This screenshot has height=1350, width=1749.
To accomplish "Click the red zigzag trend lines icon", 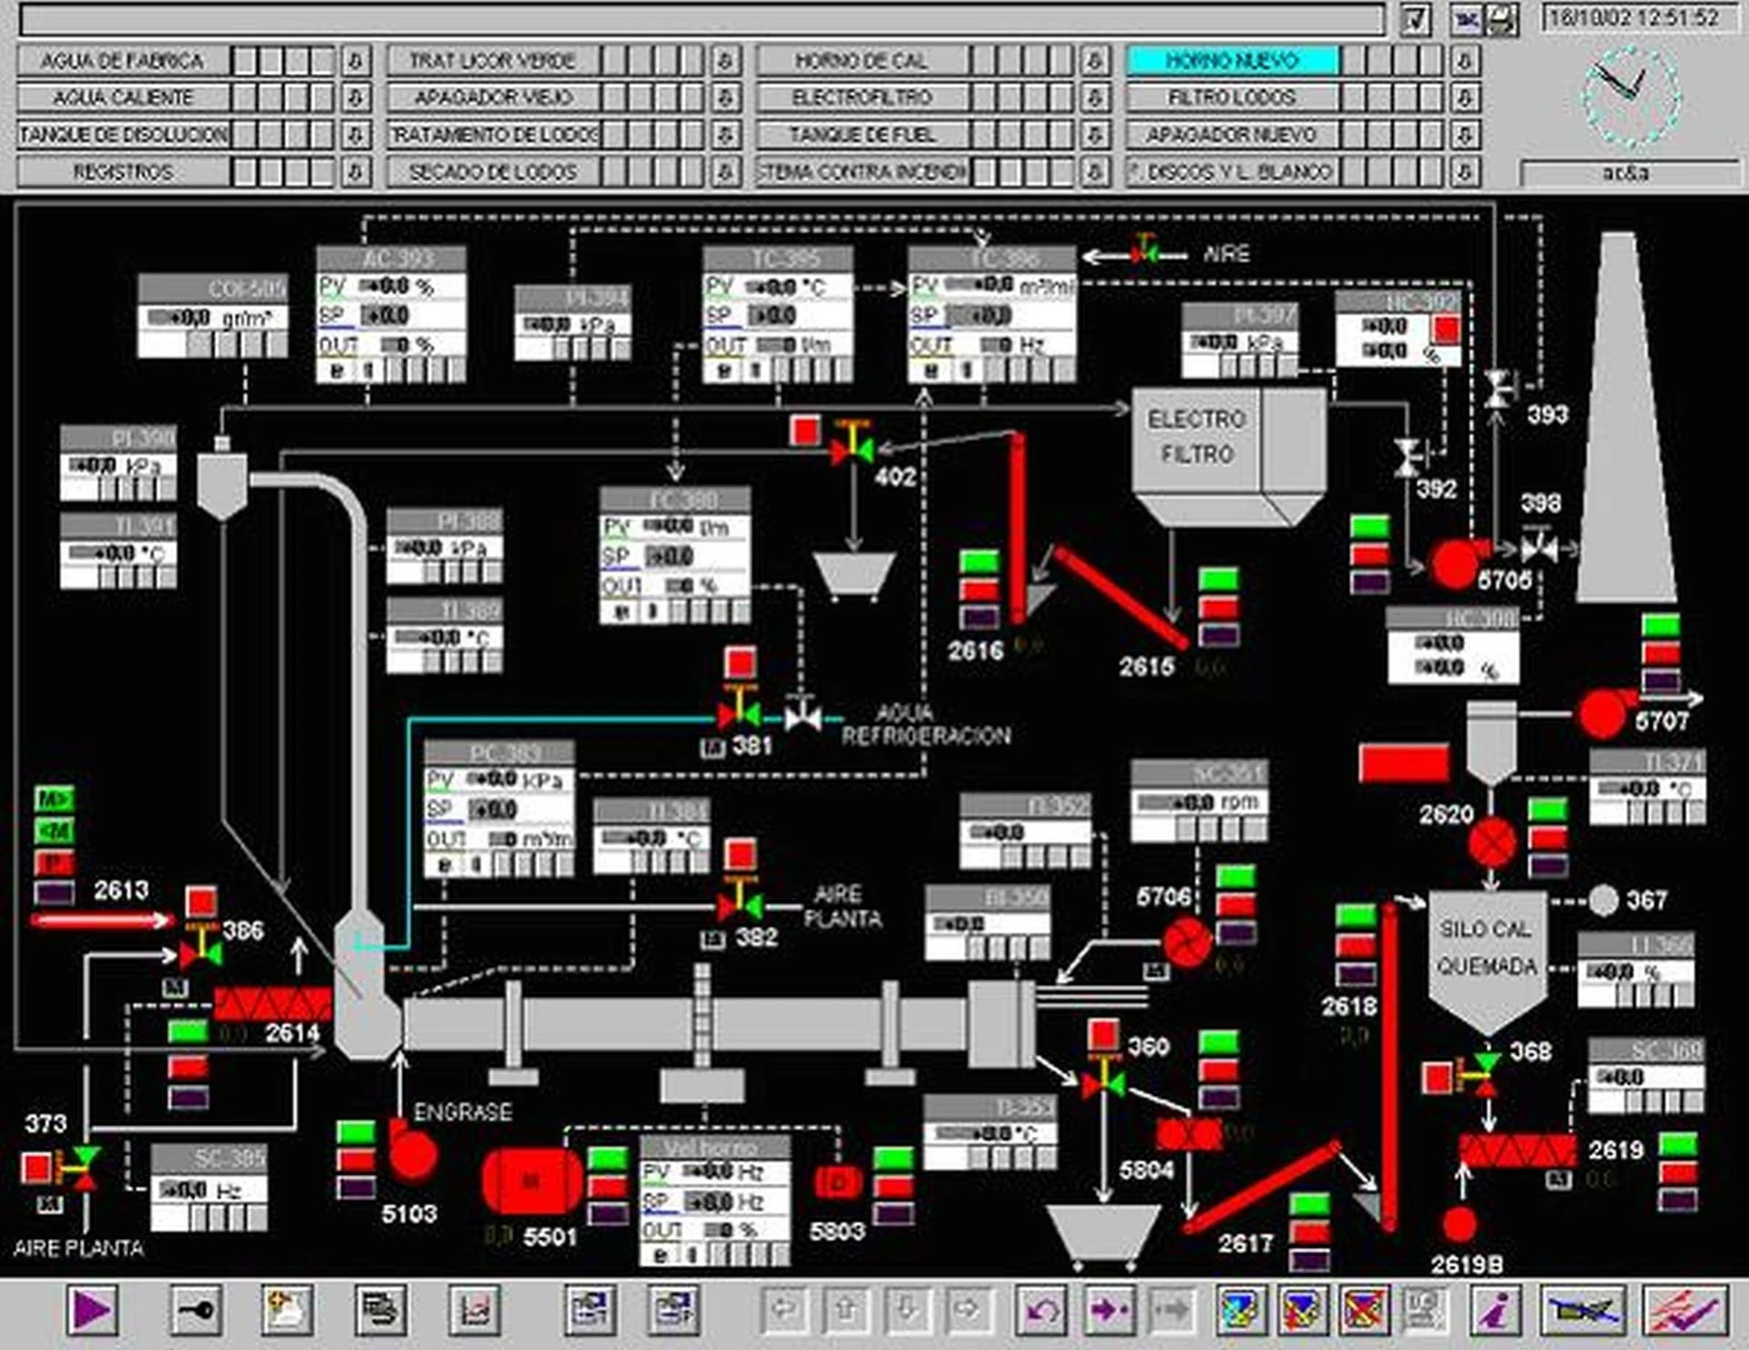I will click(x=1685, y=1310).
